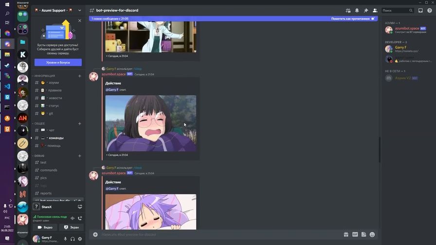Dismiss the server boost promo card
Image resolution: width=436 pixels, height=245 pixels.
(79, 21)
